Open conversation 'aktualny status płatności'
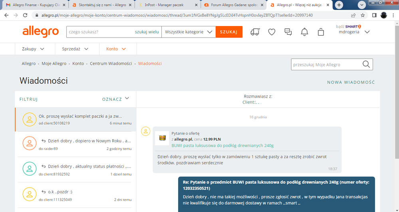The width and height of the screenshot is (399, 212). [75, 170]
